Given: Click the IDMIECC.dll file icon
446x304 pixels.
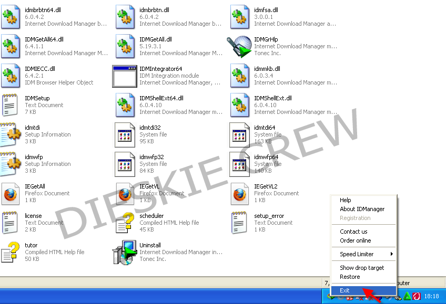Looking at the screenshot, I should point(11,76).
